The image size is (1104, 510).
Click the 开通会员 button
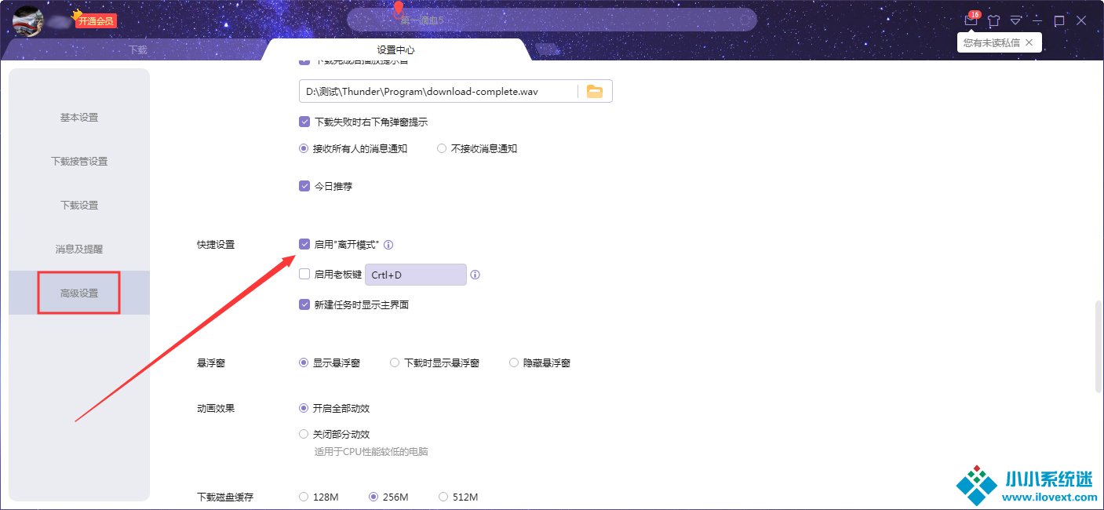[97, 21]
